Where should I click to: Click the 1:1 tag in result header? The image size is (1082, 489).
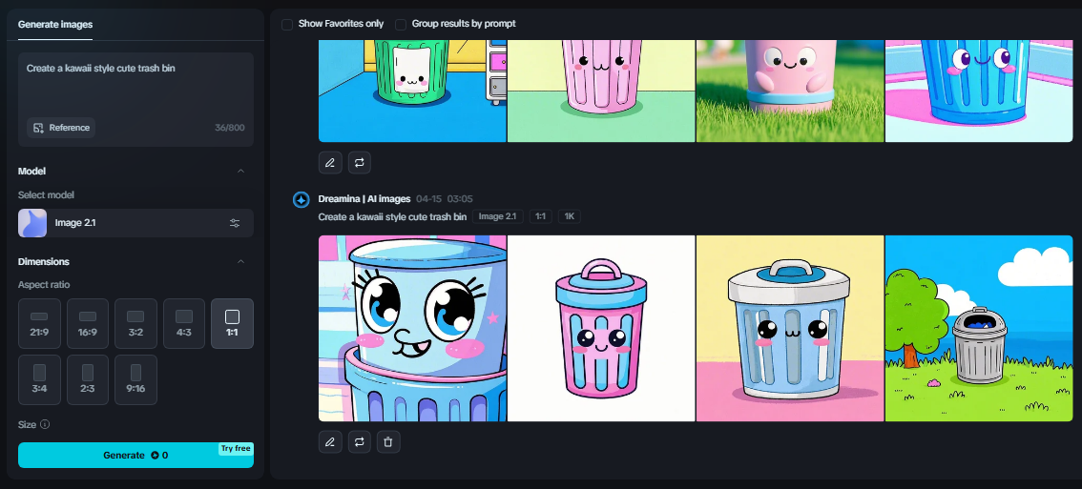[x=541, y=216]
